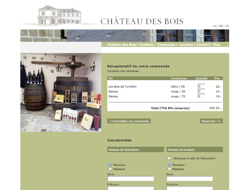Click the '22.-' price value
This screenshot has width=247, height=190.
pos(218,86)
